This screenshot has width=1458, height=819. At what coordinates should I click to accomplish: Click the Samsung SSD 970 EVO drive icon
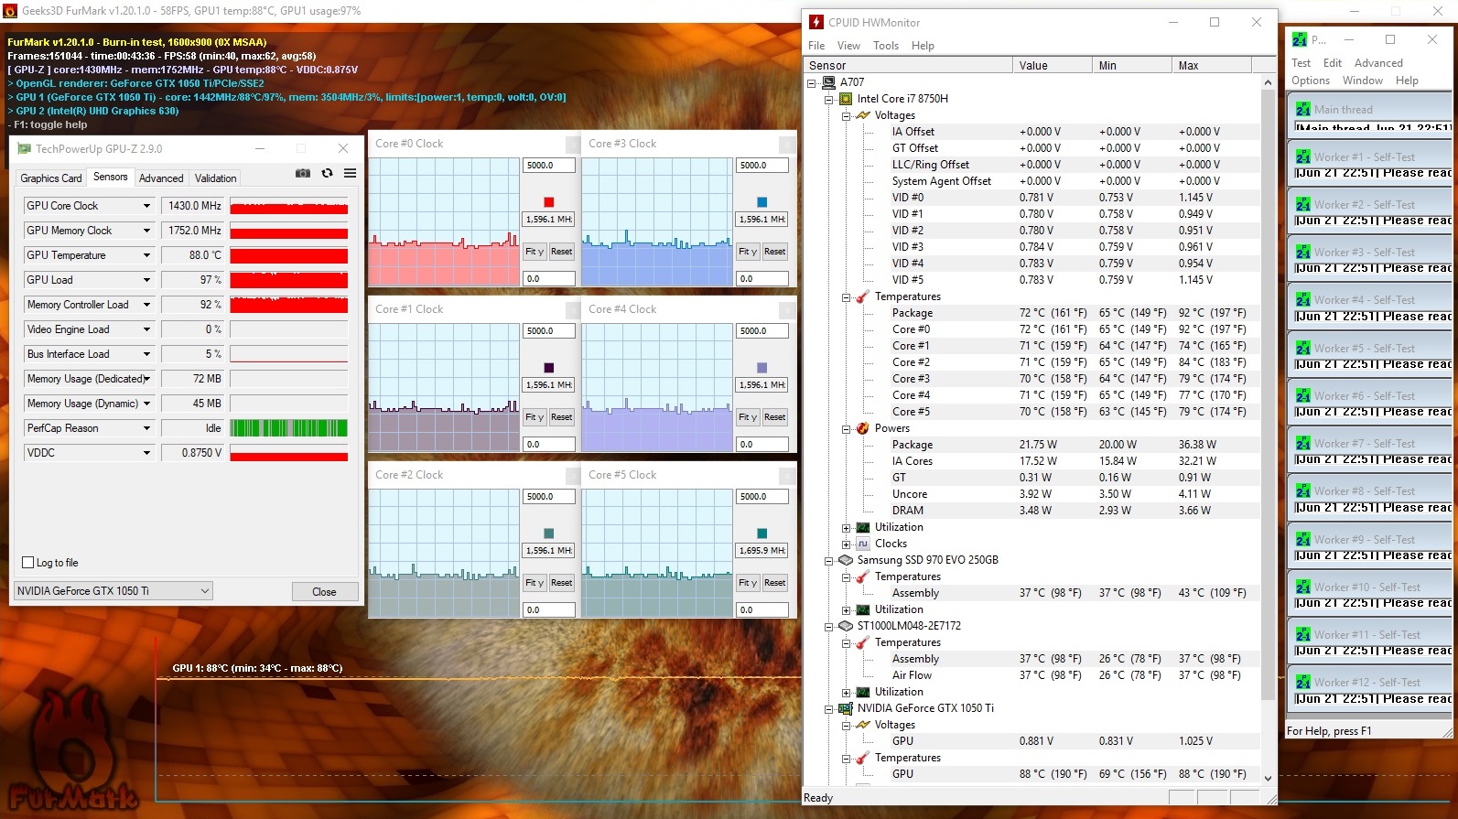pyautogui.click(x=846, y=560)
